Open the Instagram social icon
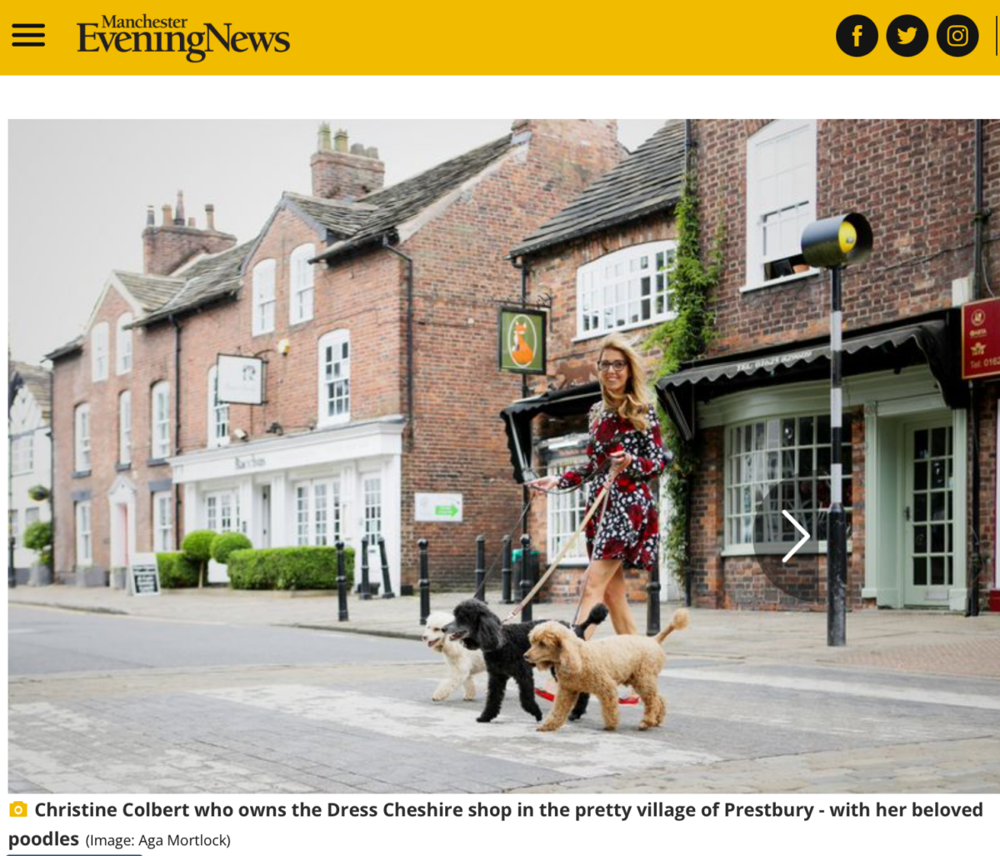The width and height of the screenshot is (1000, 856). 957,36
